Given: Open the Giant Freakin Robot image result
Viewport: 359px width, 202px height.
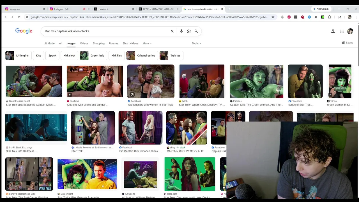Looking at the screenshot, I should 34,81.
